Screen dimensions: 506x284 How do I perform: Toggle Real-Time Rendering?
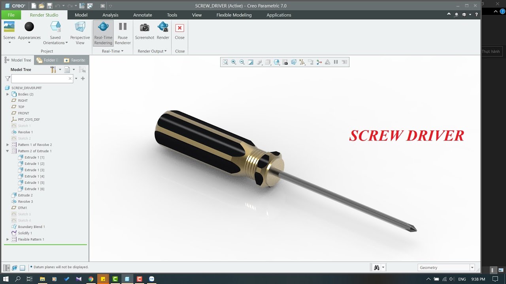coord(103,33)
